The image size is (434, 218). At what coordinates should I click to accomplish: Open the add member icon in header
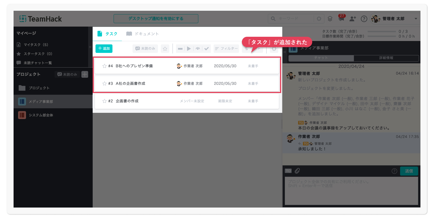click(x=353, y=19)
